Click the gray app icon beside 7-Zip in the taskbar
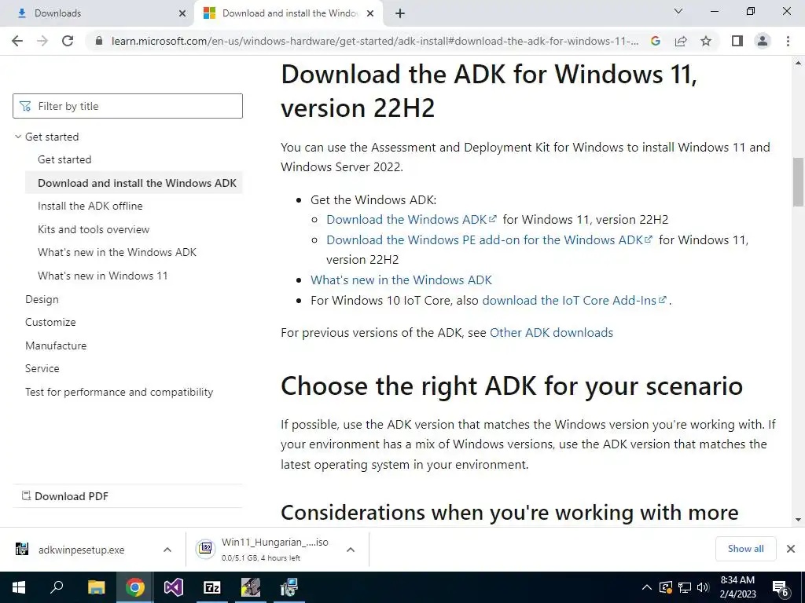Image resolution: width=805 pixels, height=603 pixels. point(251,587)
